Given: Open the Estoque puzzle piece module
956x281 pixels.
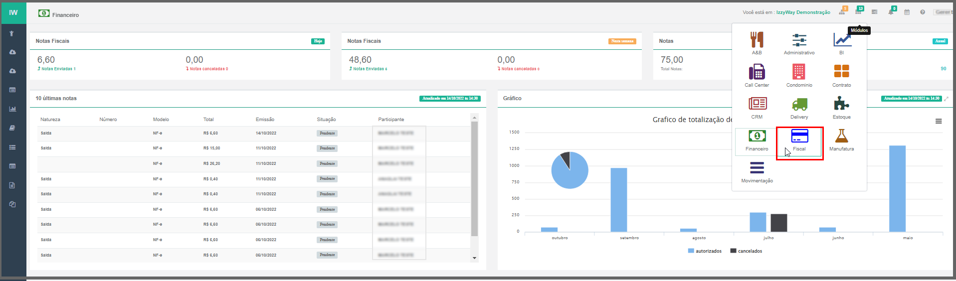Looking at the screenshot, I should coord(841,108).
